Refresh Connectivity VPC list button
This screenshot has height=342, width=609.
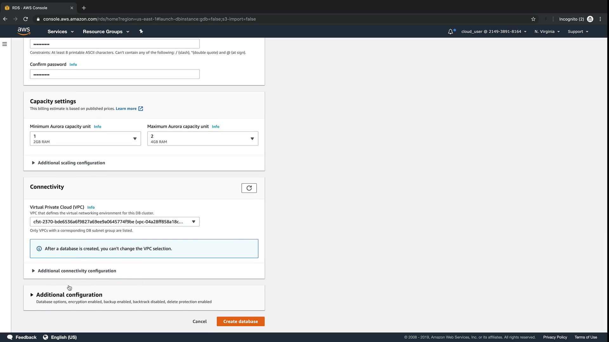tap(249, 188)
